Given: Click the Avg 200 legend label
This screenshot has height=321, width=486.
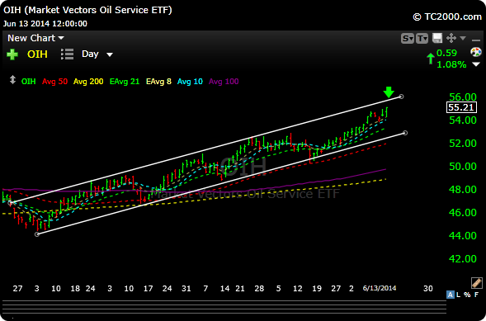Looking at the screenshot, I should coord(88,82).
